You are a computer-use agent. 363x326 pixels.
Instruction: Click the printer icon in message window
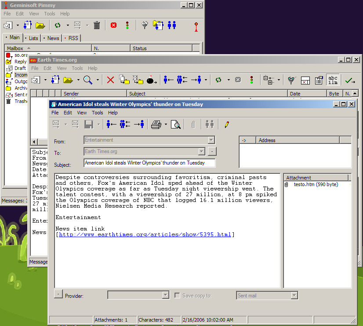coord(156,125)
